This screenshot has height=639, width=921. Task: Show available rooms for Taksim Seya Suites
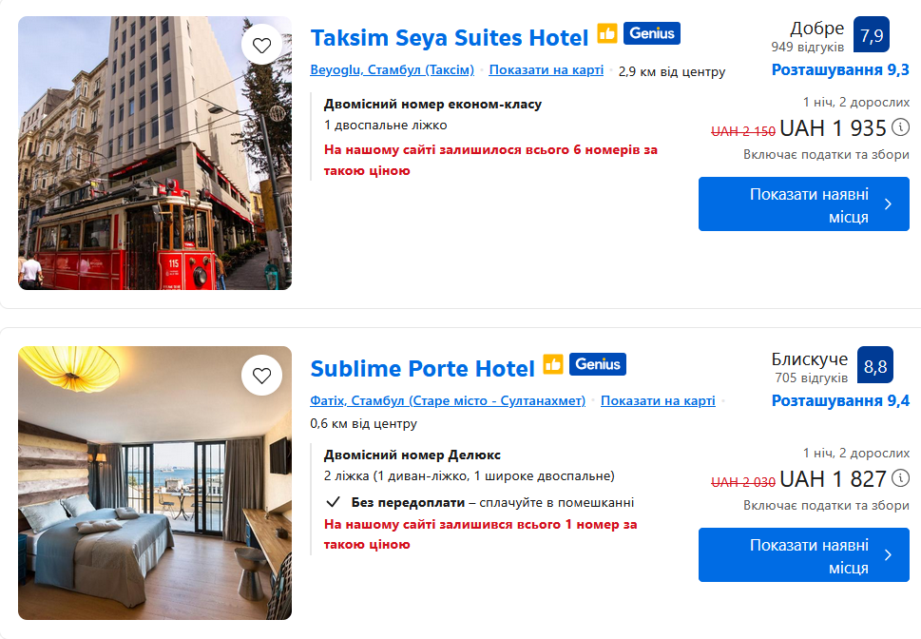[803, 204]
